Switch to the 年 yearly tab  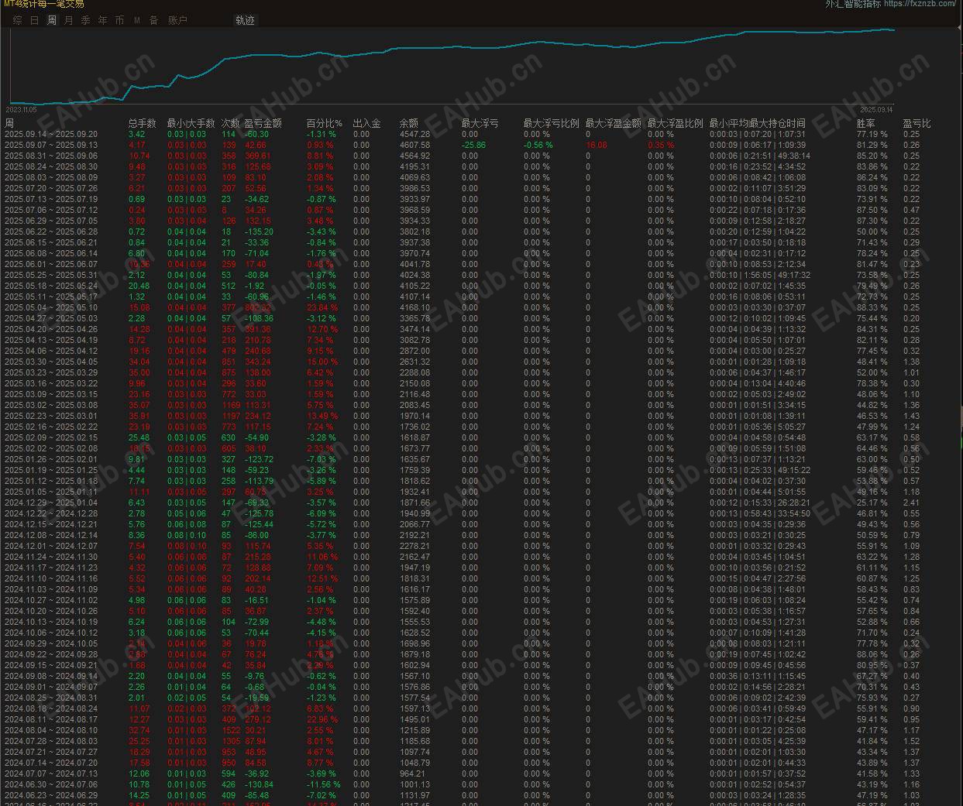(x=102, y=21)
